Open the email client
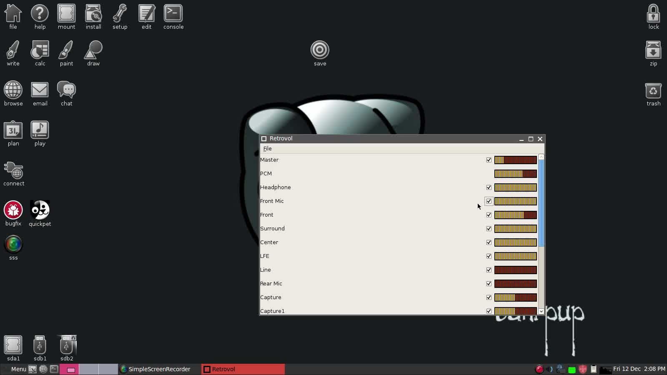This screenshot has height=375, width=667. click(x=40, y=90)
